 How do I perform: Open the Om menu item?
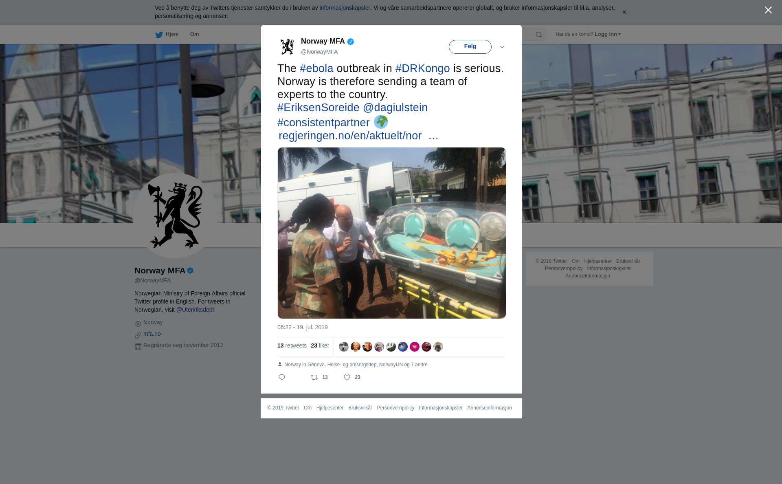pyautogui.click(x=194, y=34)
